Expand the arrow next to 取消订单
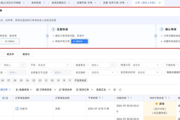 (x=92, y=90)
